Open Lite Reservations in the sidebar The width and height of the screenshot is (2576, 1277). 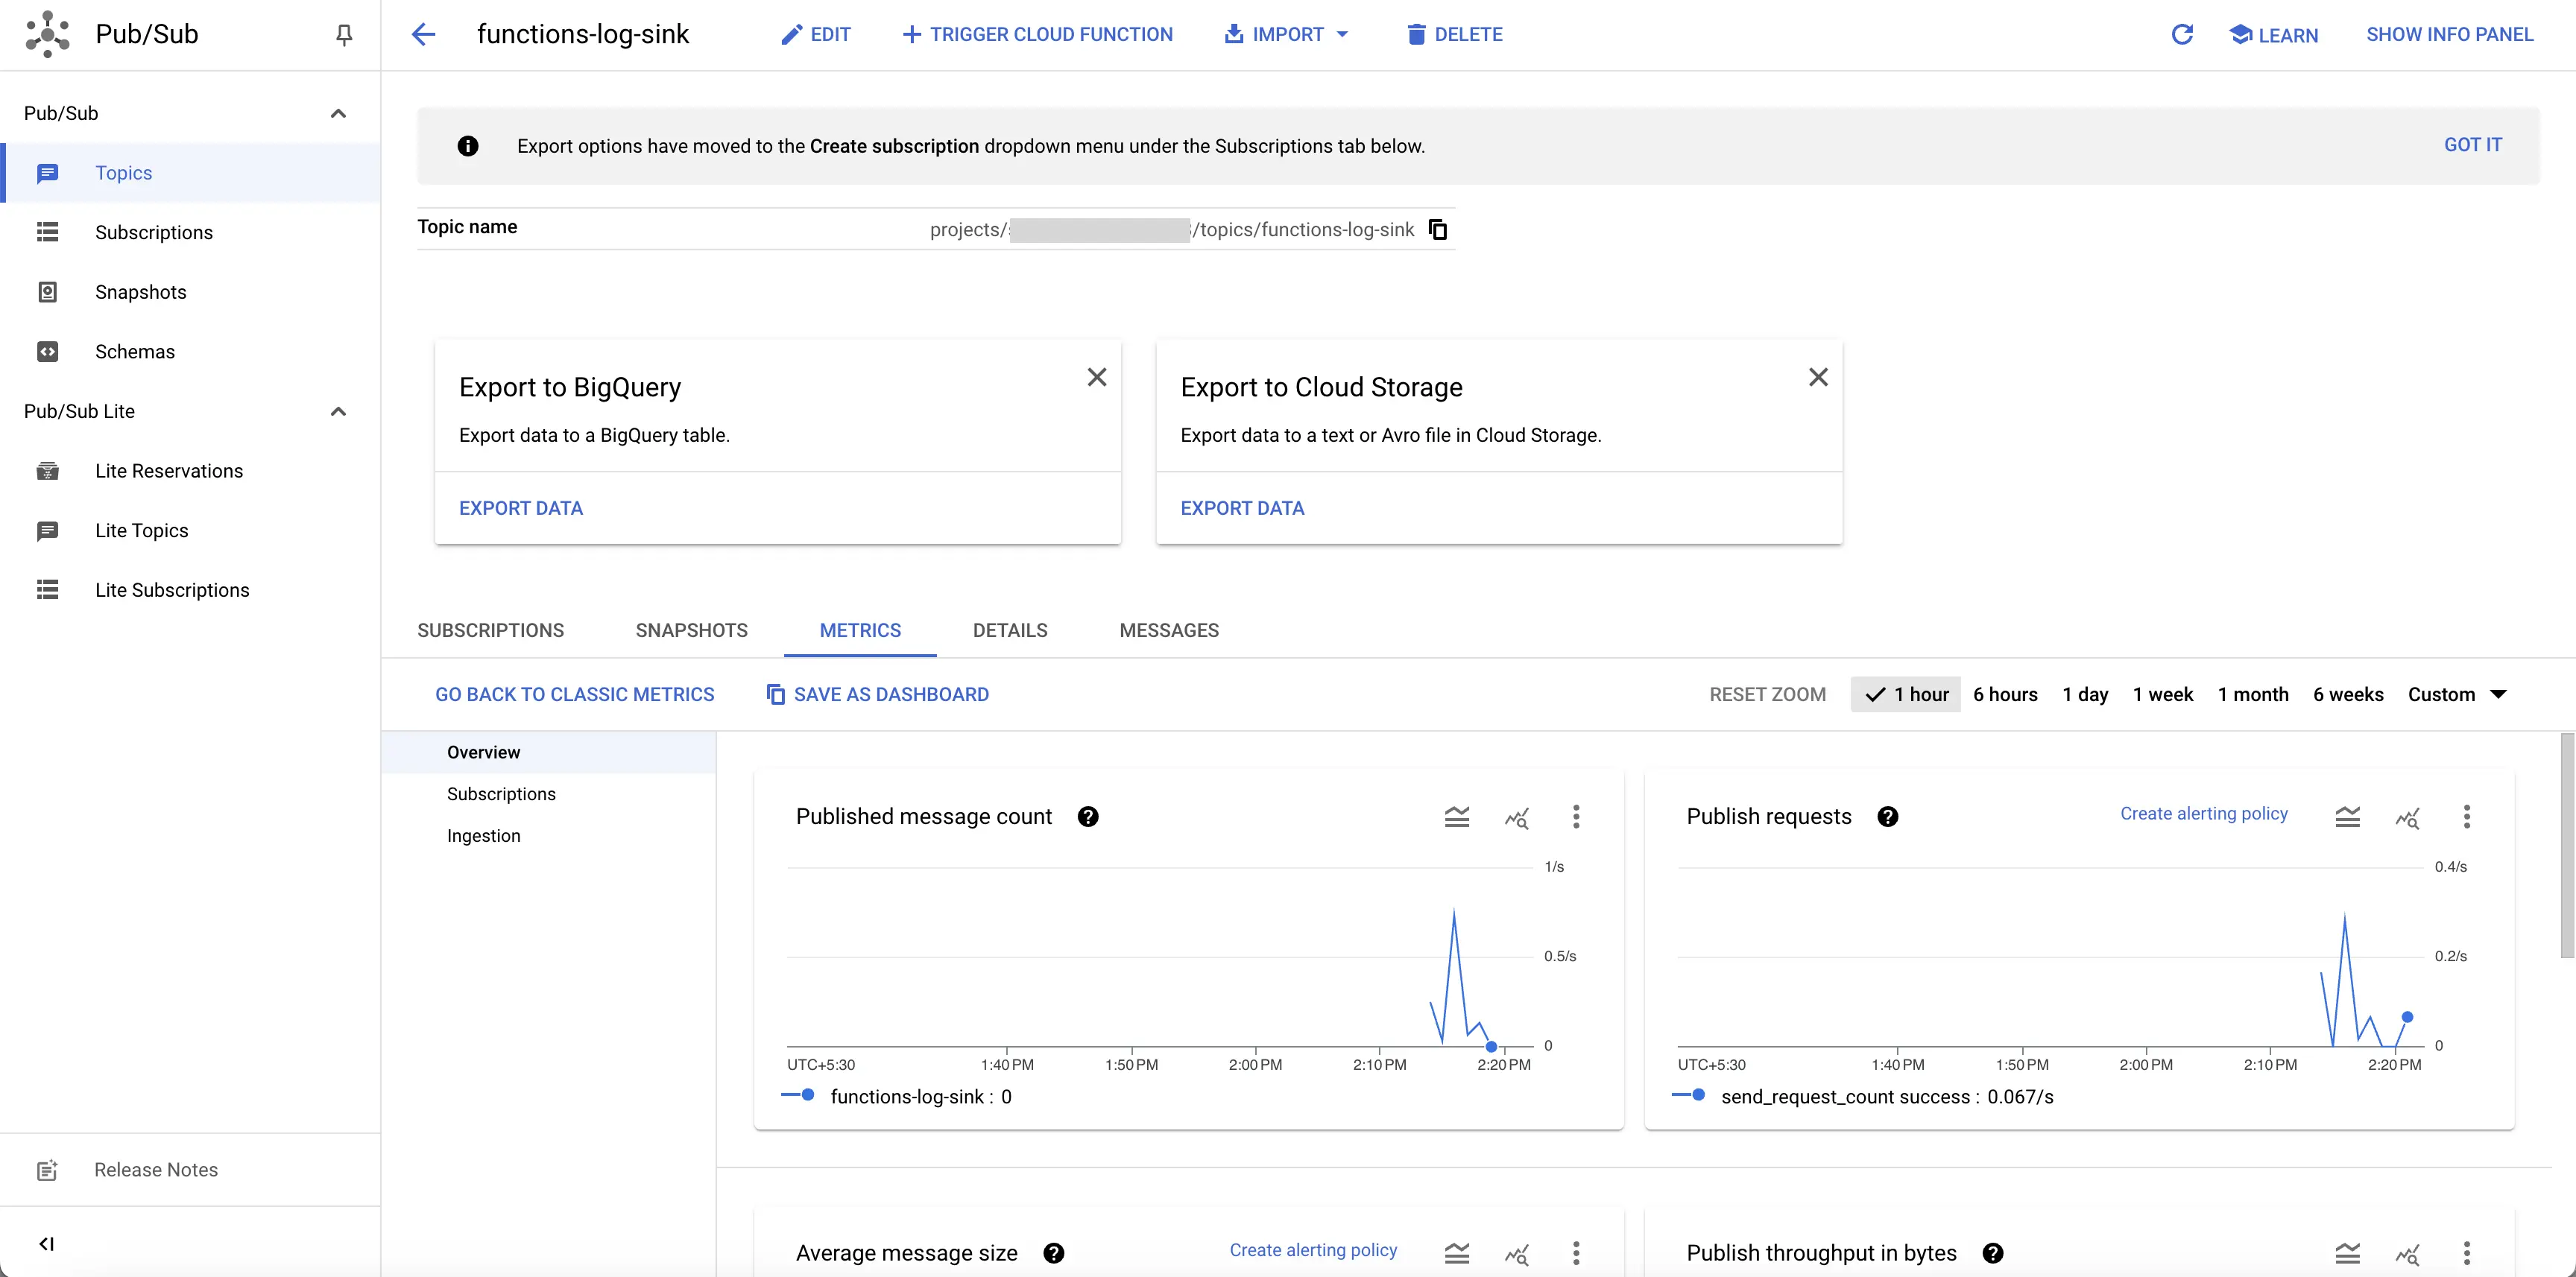(x=190, y=471)
